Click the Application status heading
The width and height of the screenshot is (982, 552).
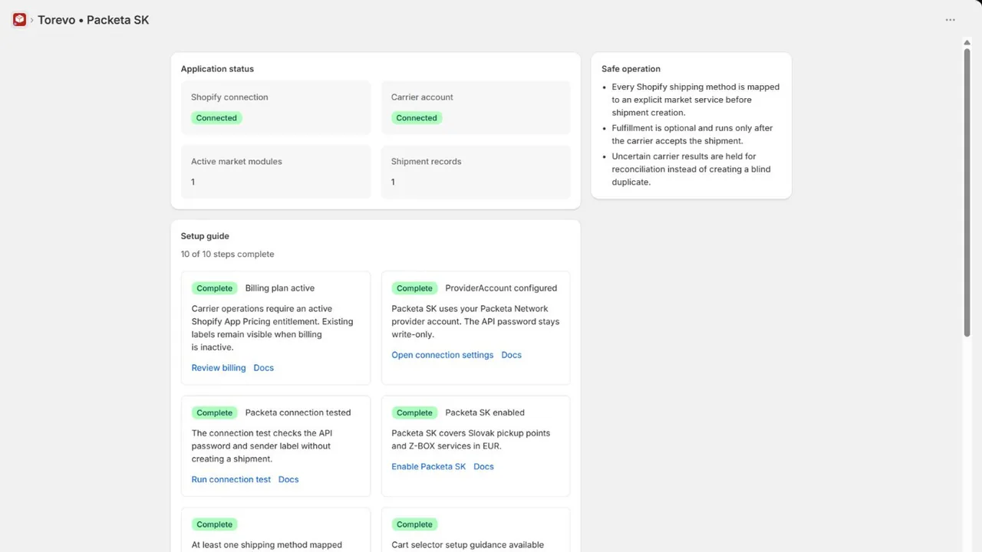(217, 69)
